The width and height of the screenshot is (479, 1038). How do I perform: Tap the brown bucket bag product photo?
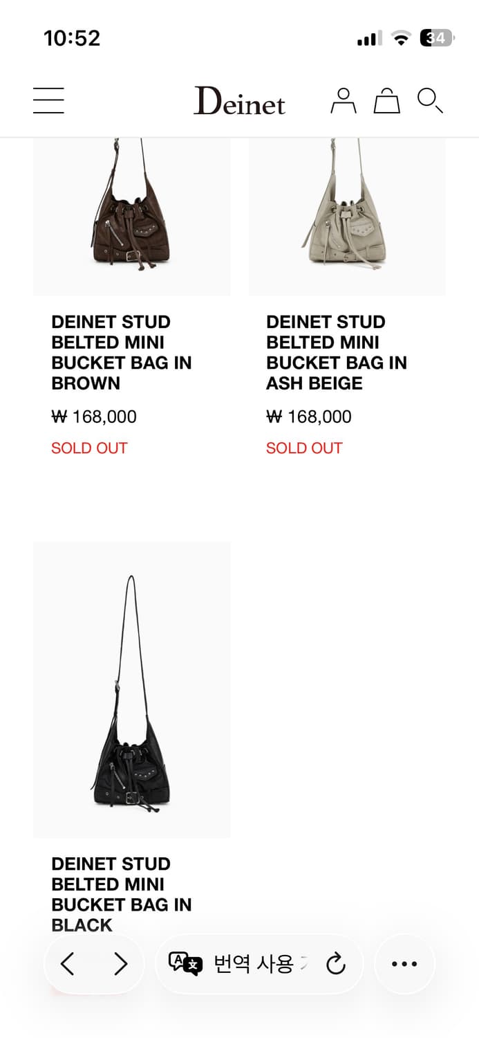132,215
